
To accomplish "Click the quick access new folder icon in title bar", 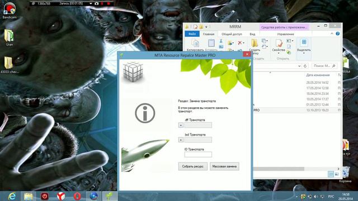I will [x=201, y=27].
